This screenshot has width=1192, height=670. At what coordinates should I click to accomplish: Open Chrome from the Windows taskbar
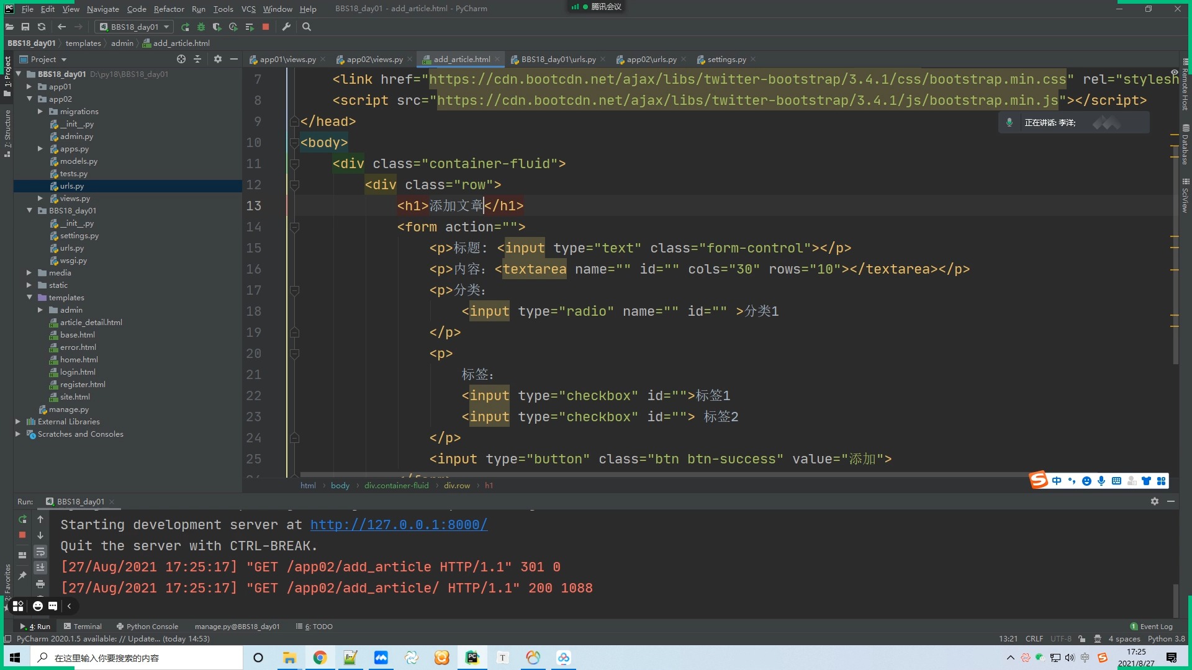pyautogui.click(x=320, y=658)
